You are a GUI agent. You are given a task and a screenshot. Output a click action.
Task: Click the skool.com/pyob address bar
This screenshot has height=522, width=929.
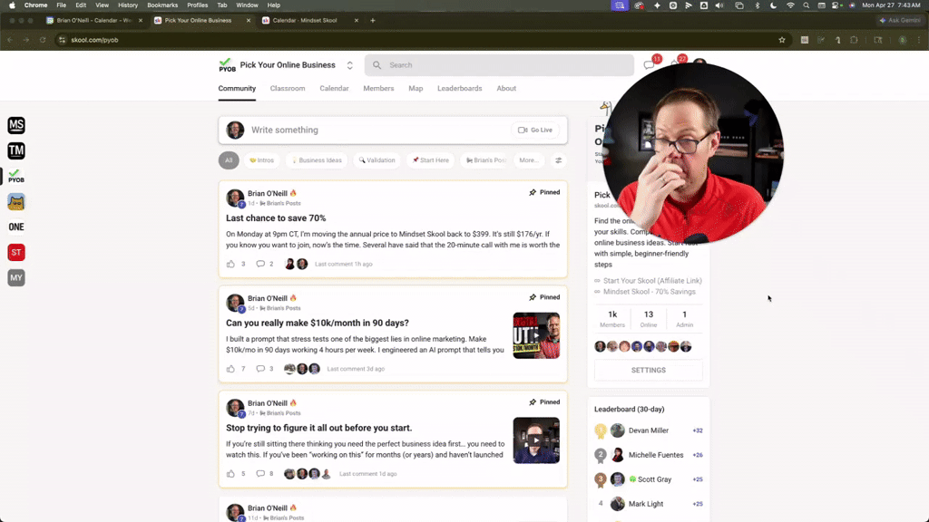pos(415,40)
